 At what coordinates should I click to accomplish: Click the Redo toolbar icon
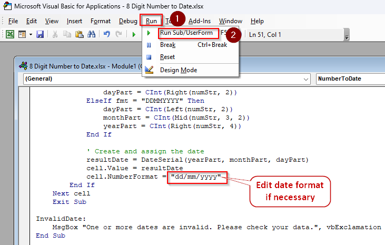tap(119, 34)
